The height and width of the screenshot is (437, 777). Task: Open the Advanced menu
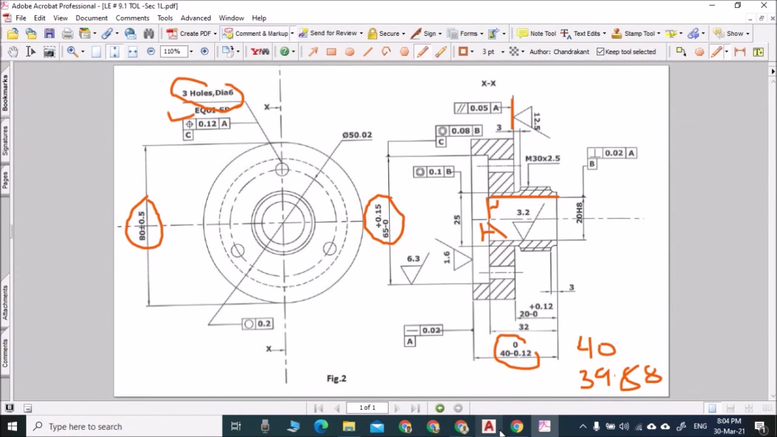(x=195, y=18)
